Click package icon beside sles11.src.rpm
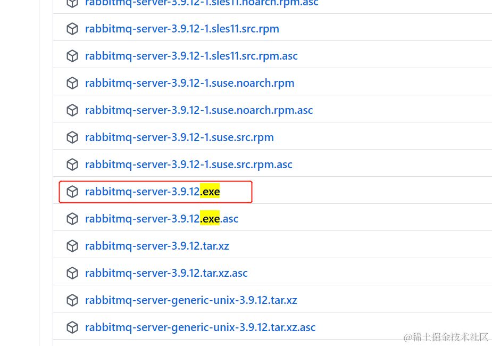Image resolution: width=492 pixels, height=346 pixels. pyautogui.click(x=72, y=29)
